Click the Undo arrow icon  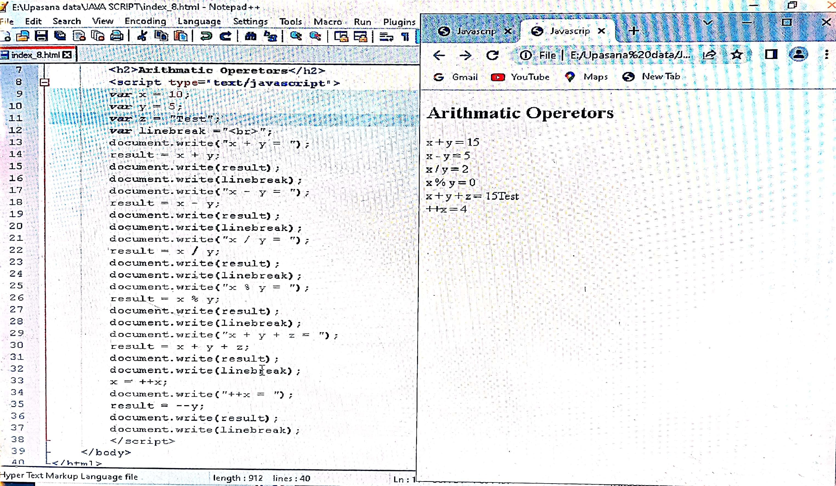click(x=206, y=36)
